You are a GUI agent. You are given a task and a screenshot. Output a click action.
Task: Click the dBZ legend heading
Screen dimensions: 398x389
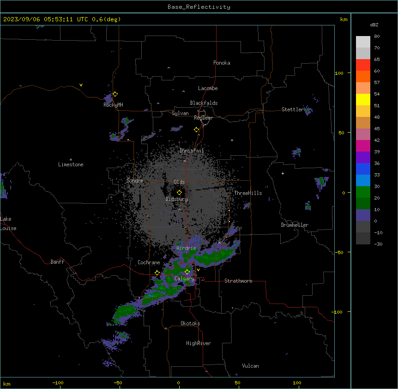point(374,25)
